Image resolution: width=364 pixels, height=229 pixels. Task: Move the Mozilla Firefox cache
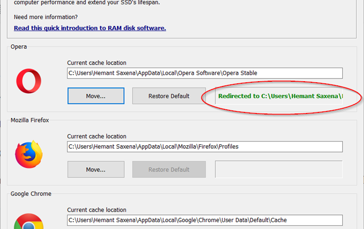click(x=96, y=170)
